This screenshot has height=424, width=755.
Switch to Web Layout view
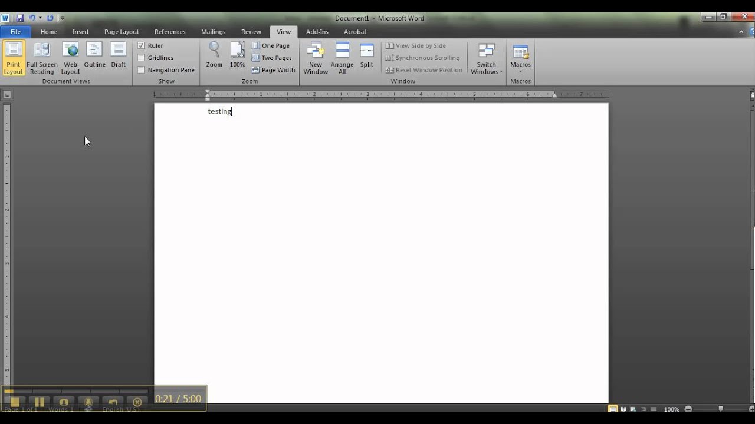coord(70,58)
